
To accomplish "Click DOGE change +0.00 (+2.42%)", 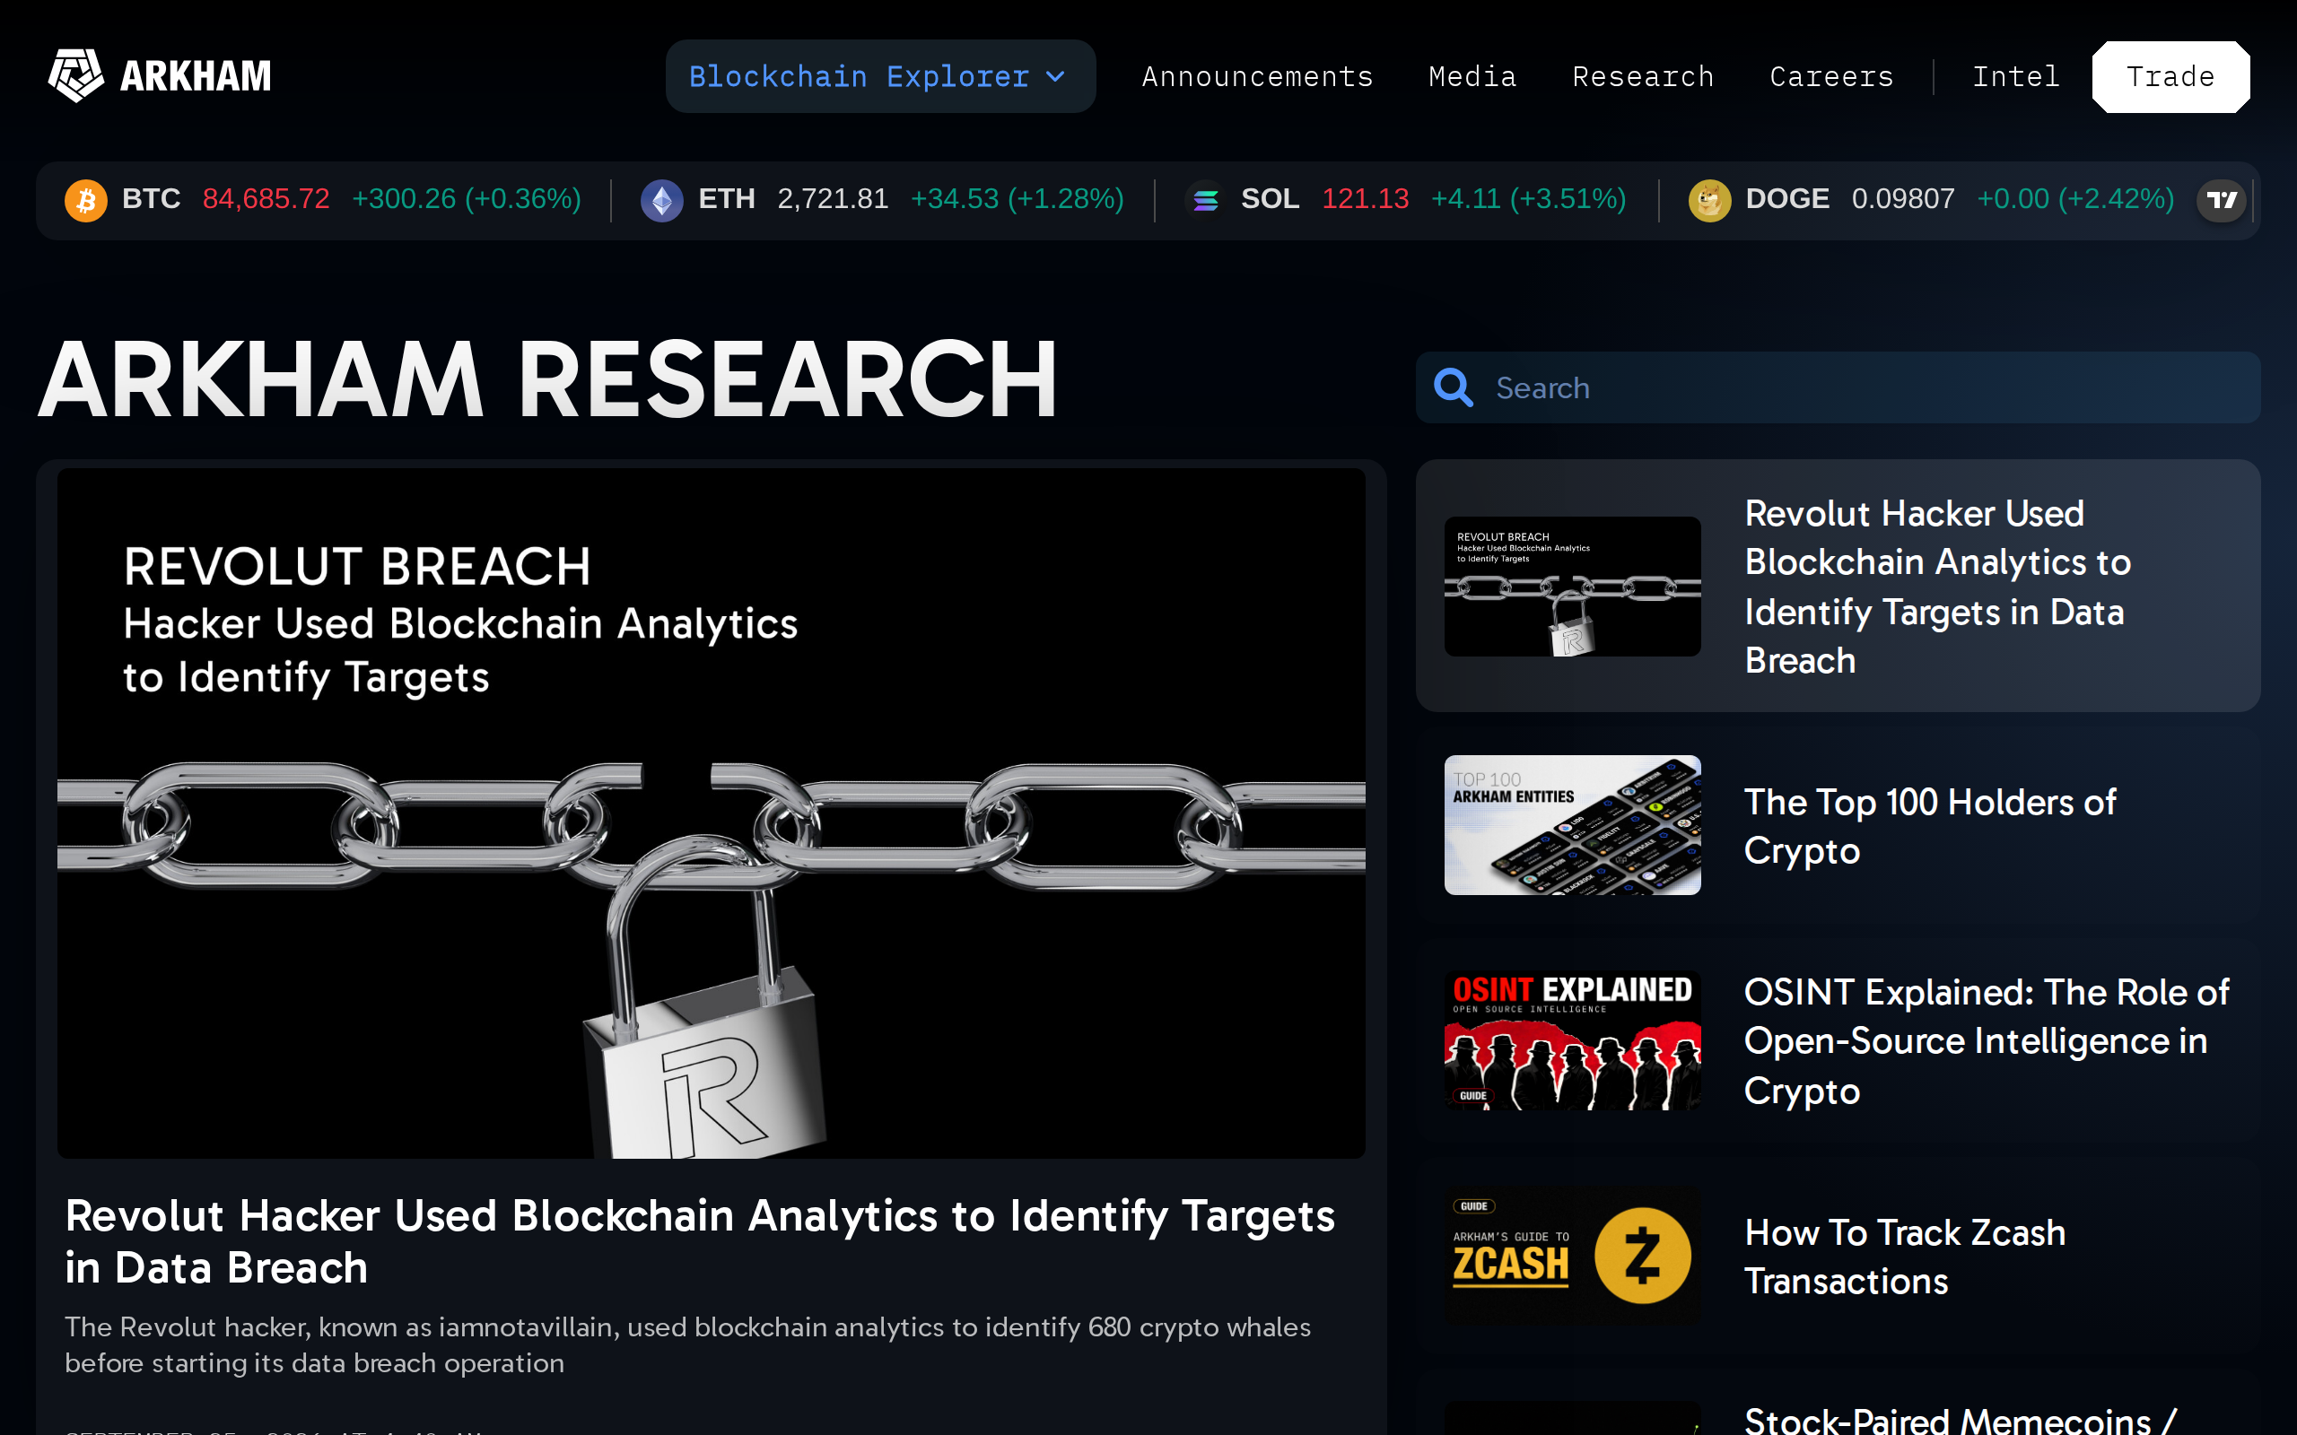I will pyautogui.click(x=2074, y=199).
